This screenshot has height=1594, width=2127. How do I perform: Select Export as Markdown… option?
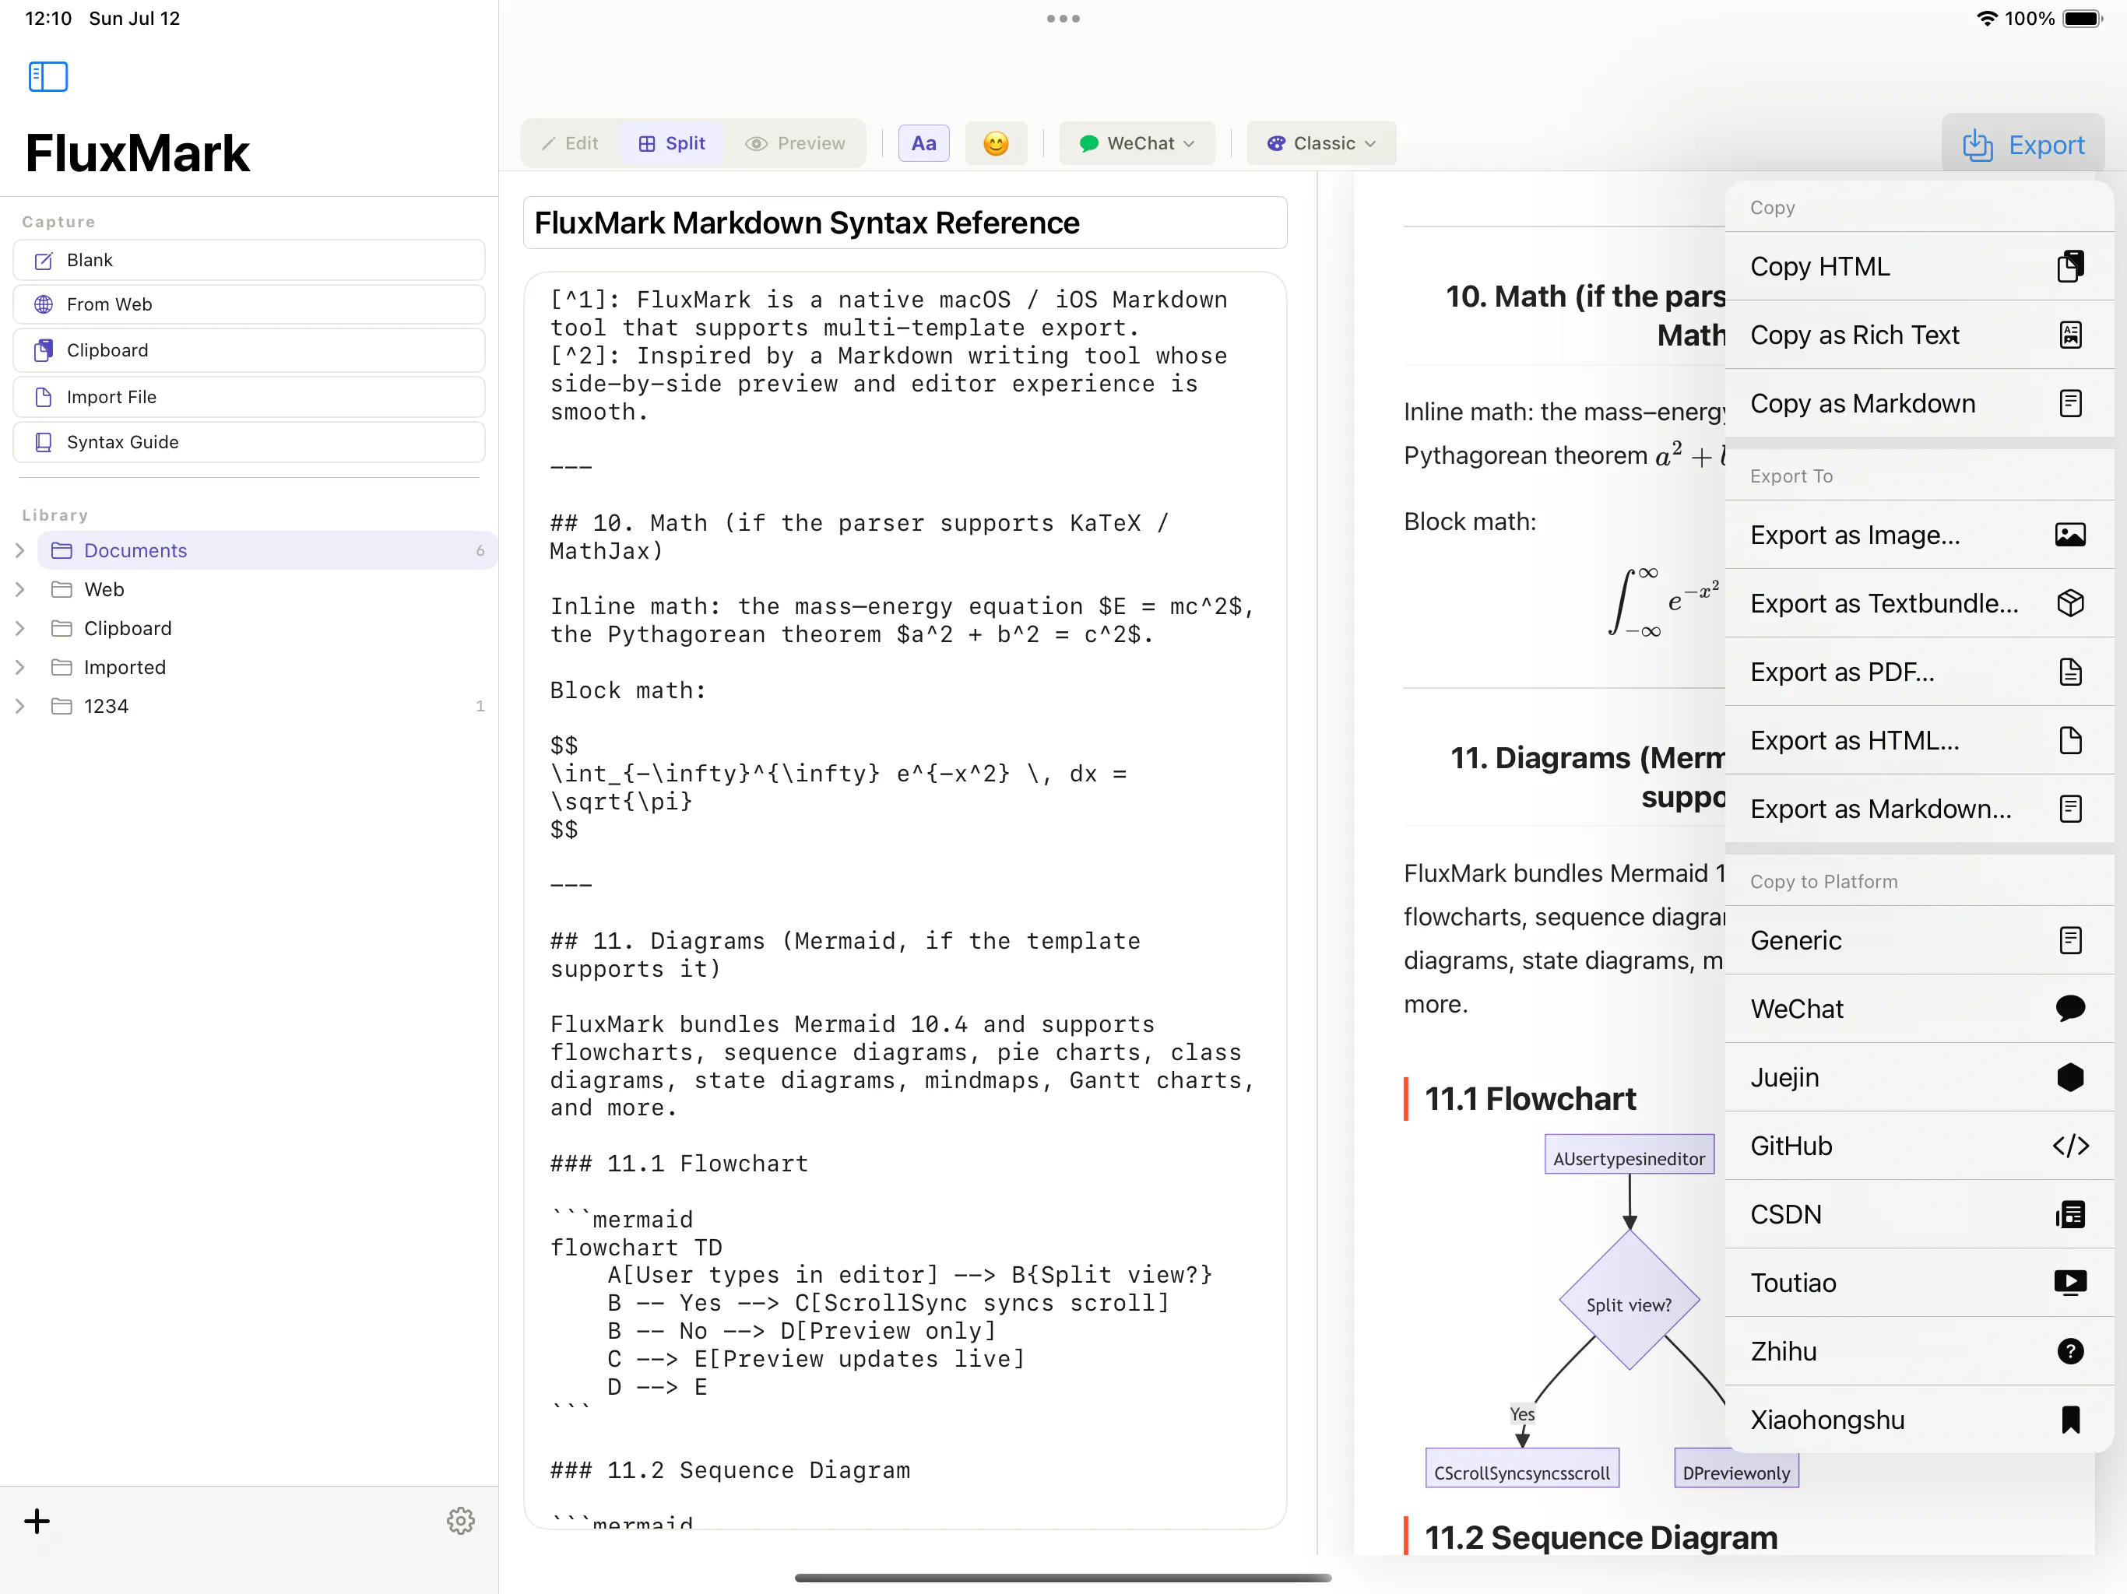[x=1919, y=809]
